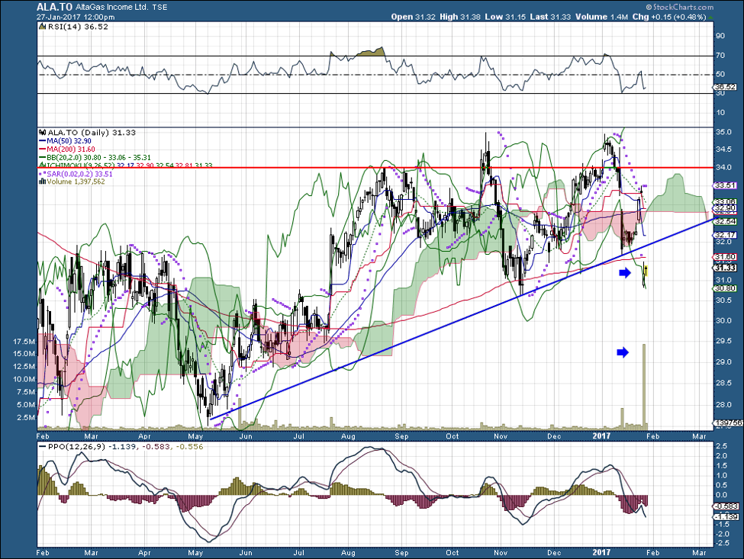
Task: Click the RSI(14) 36.52 legend label
Action: click(x=78, y=27)
